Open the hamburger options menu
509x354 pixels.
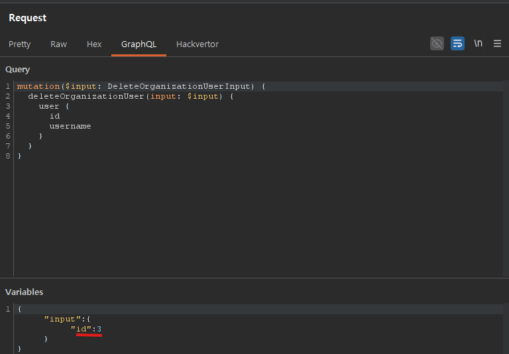coord(497,44)
